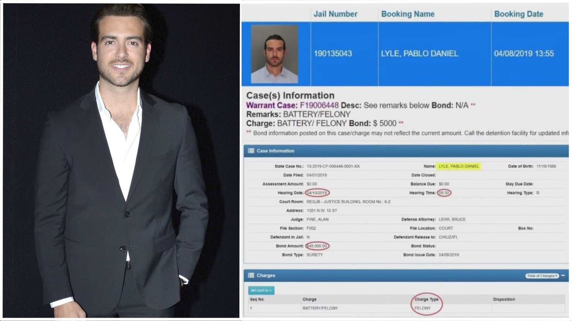Click the circled Bond Amount value
This screenshot has width=572, height=321.
(x=317, y=246)
